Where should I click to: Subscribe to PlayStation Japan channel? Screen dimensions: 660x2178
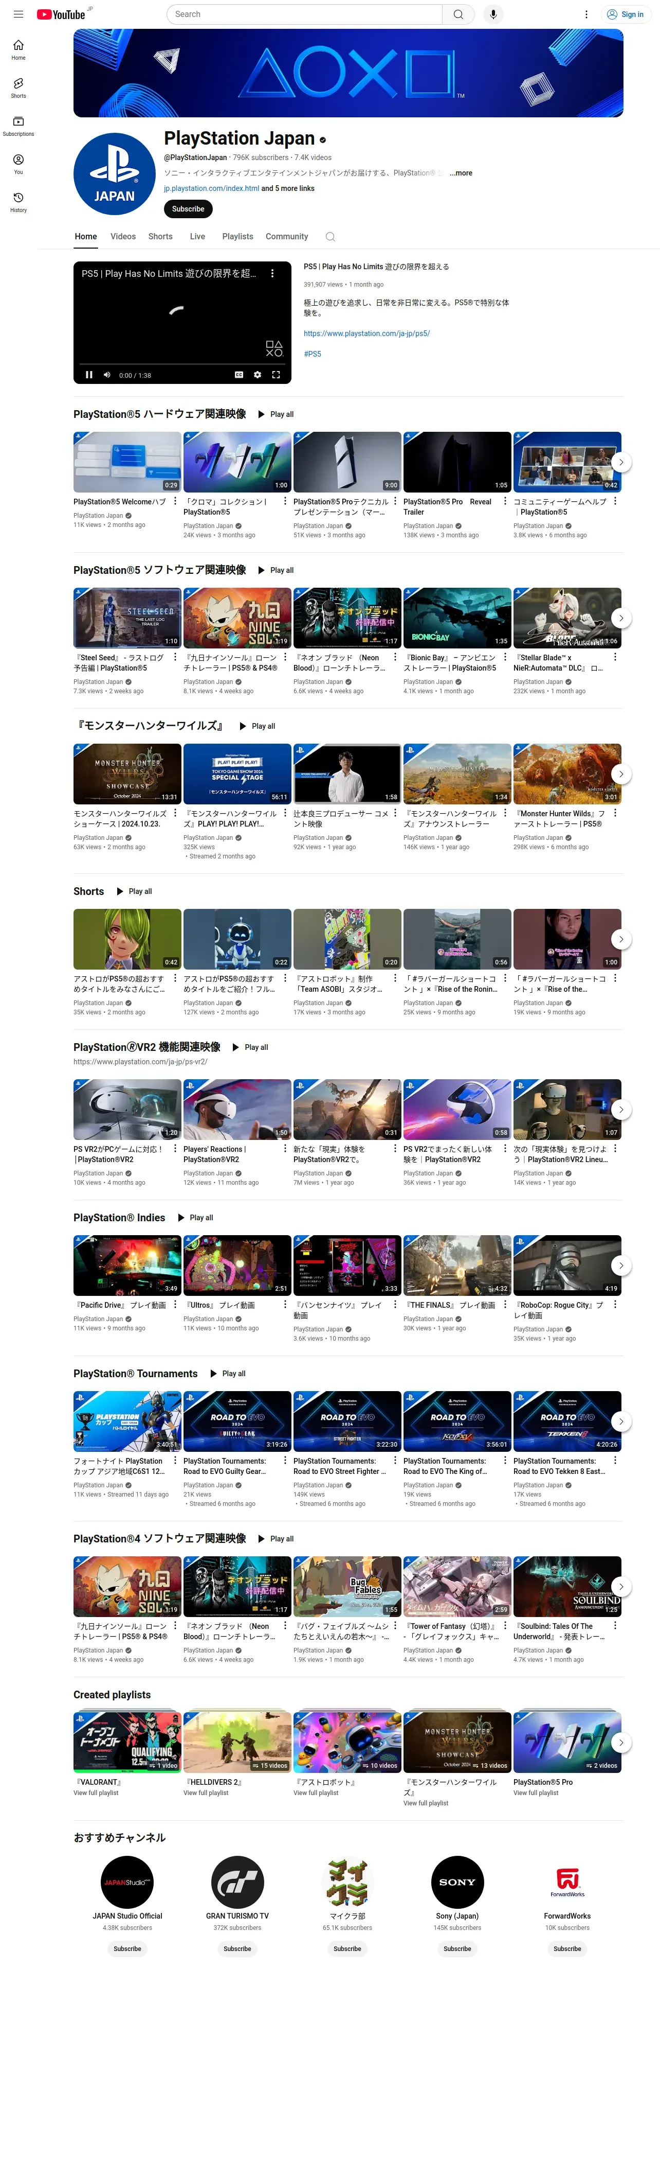[188, 209]
